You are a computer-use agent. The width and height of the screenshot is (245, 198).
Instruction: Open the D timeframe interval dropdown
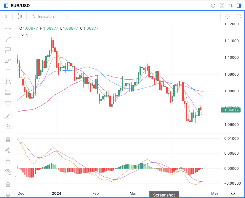point(6,17)
